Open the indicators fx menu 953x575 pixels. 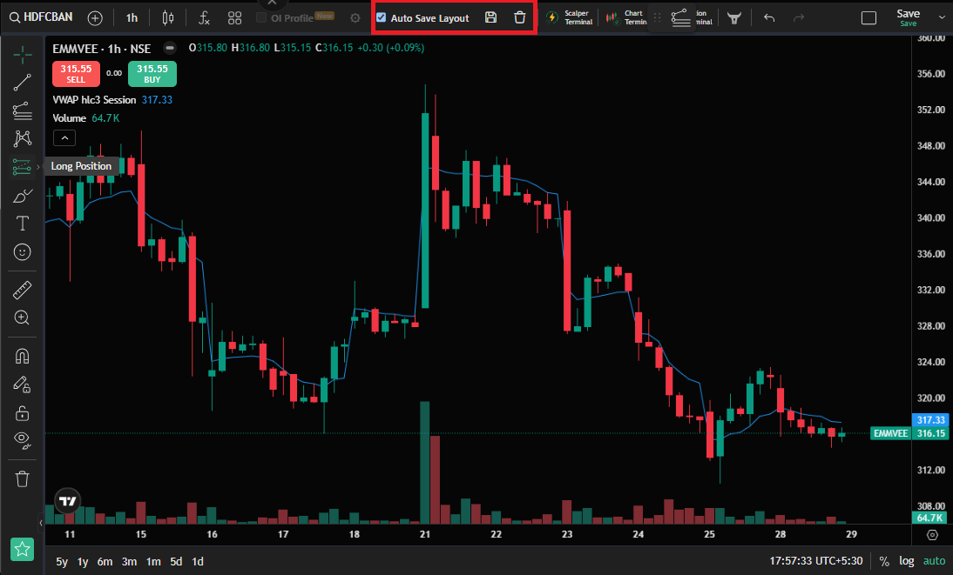(x=204, y=18)
